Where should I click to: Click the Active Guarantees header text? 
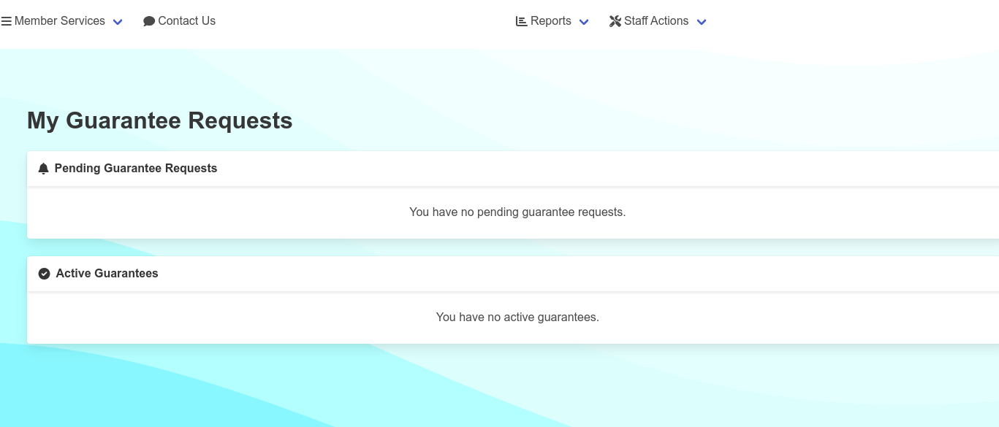coord(107,274)
